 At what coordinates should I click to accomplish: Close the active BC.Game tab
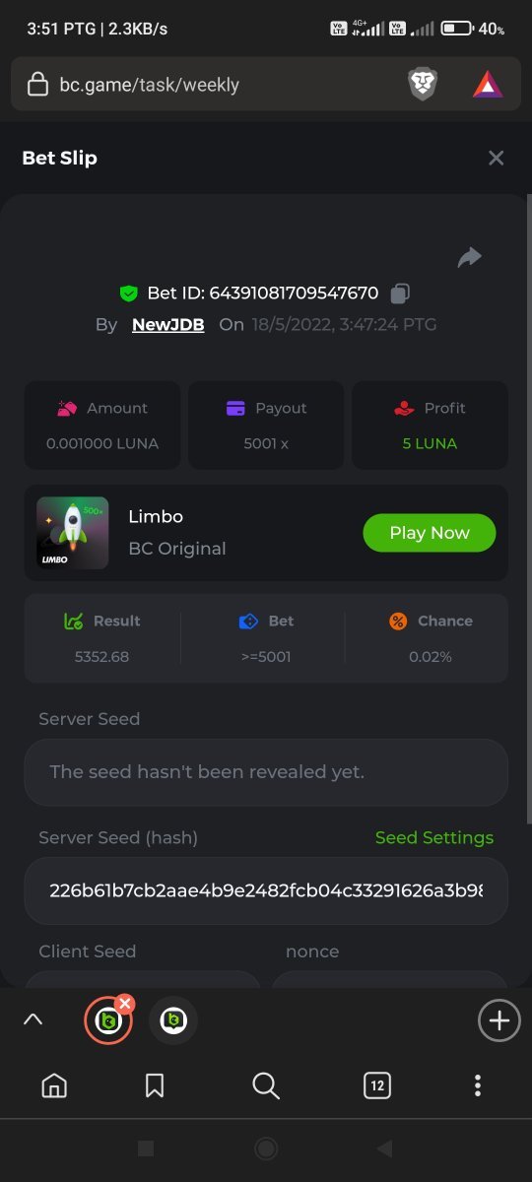point(124,1004)
